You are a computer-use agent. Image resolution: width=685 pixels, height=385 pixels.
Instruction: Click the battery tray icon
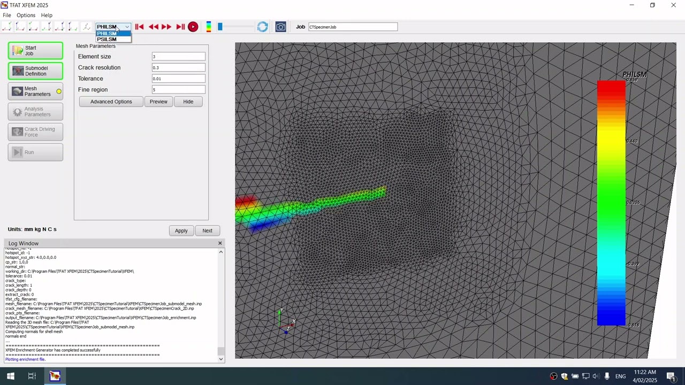click(575, 376)
